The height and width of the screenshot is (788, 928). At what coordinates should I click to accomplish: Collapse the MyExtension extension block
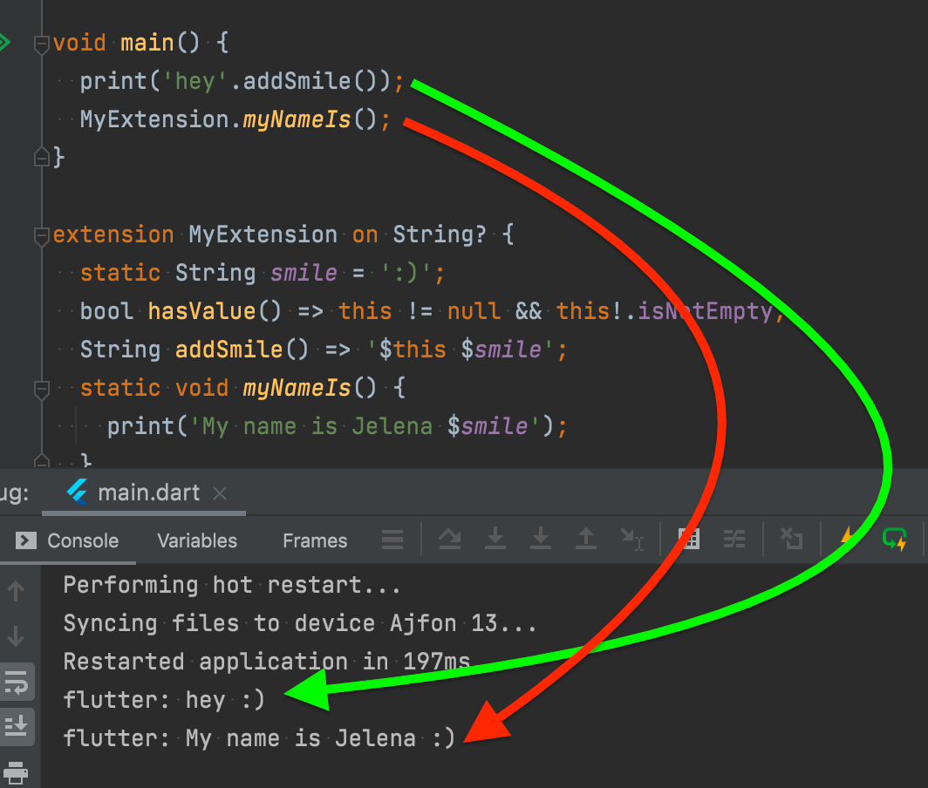42,236
